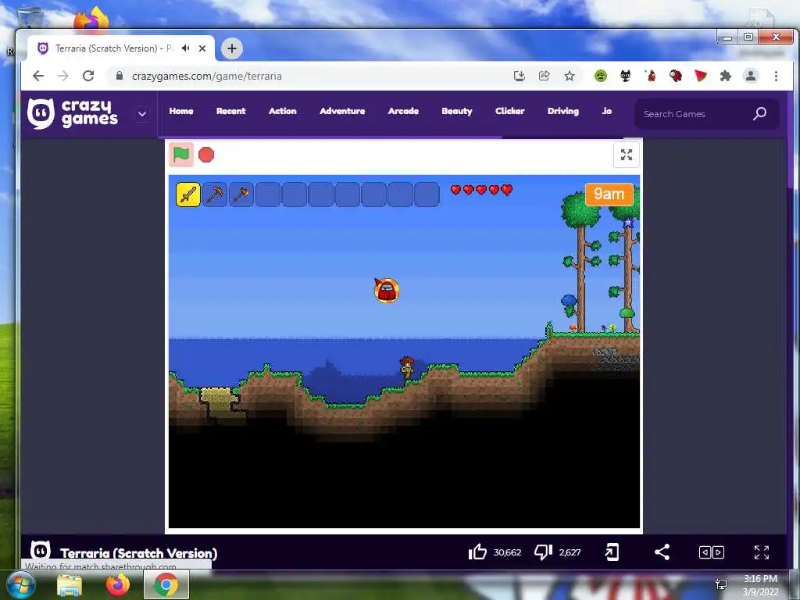Open the Home menu

click(x=181, y=111)
